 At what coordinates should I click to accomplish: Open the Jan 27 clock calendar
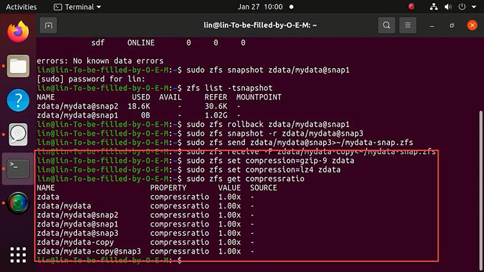click(260, 7)
